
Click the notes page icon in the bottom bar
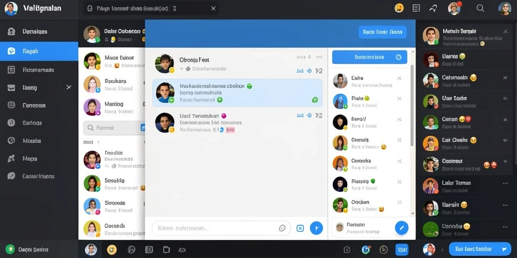pos(149,249)
